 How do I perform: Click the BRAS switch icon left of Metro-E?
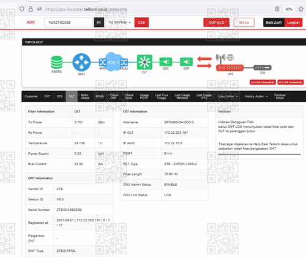click(103, 62)
